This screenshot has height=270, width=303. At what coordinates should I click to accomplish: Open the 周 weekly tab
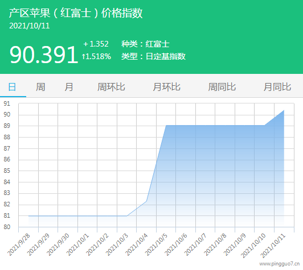tap(40, 87)
